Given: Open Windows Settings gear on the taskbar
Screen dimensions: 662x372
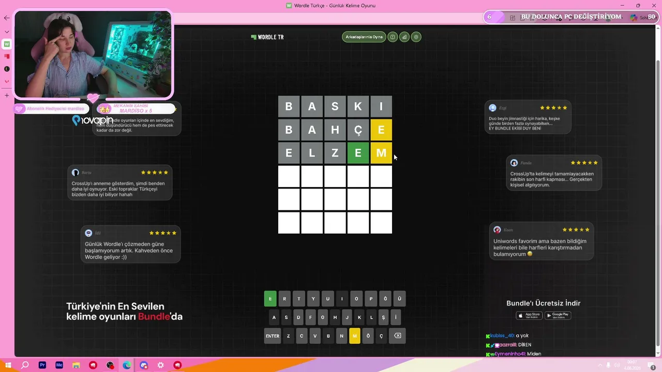Looking at the screenshot, I should click(161, 365).
